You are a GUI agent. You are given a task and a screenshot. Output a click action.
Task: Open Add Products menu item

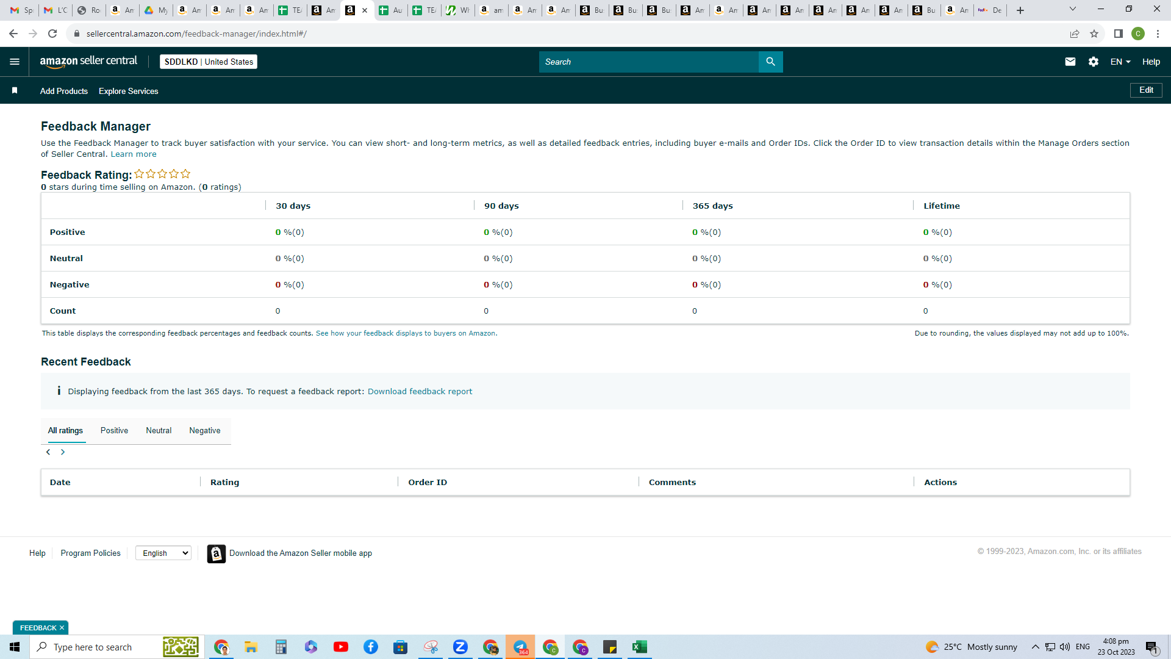[x=64, y=91]
